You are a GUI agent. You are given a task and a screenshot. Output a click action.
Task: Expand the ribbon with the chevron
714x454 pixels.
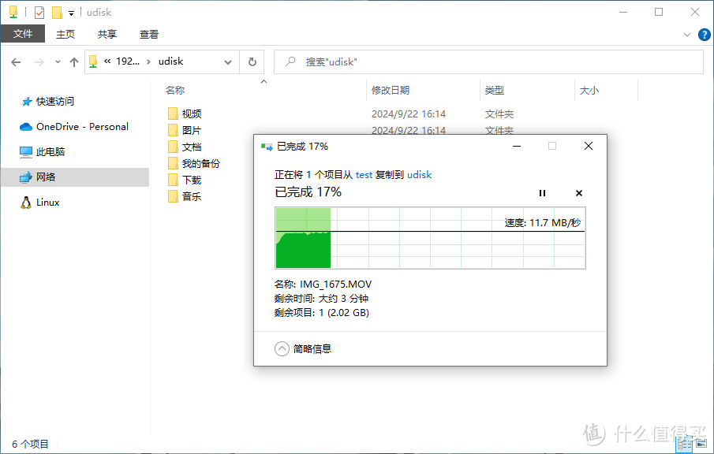(687, 35)
